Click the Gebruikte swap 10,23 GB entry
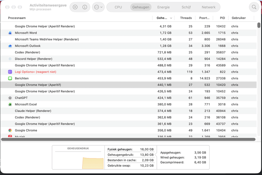 coord(130,166)
